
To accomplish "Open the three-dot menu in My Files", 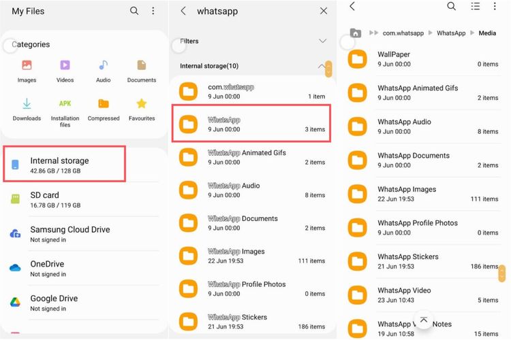I will pyautogui.click(x=153, y=11).
